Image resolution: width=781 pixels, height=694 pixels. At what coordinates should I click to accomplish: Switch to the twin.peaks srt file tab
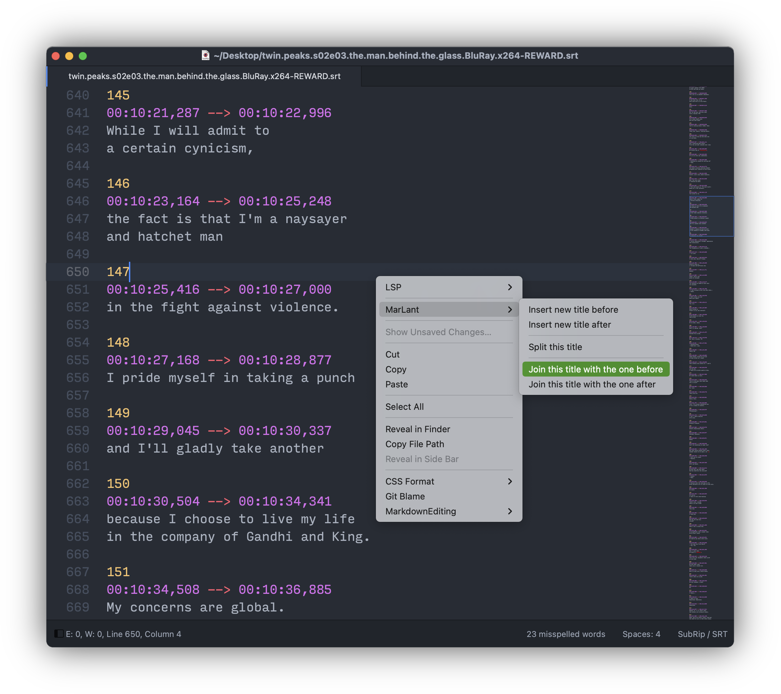pos(204,76)
